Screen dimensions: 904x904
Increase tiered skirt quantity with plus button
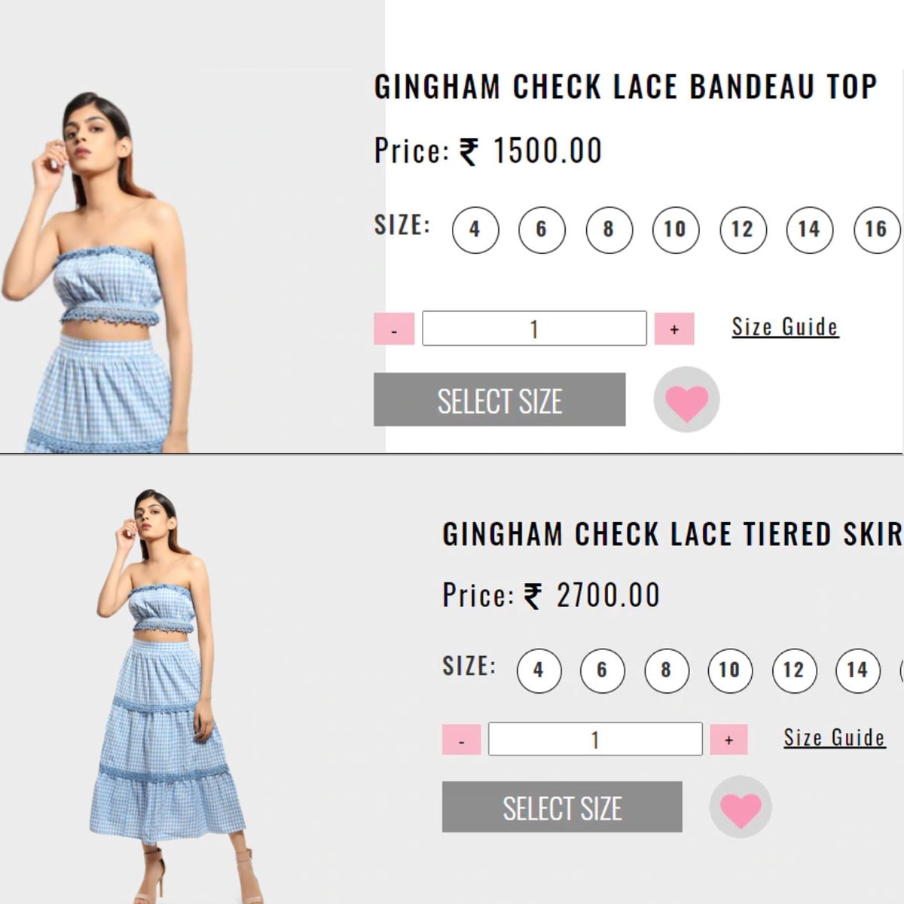click(728, 740)
